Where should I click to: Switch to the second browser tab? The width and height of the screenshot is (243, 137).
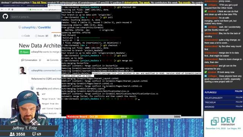(35, 6)
